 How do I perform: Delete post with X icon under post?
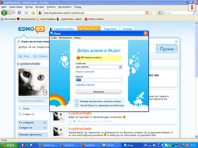pyautogui.click(x=74, y=121)
